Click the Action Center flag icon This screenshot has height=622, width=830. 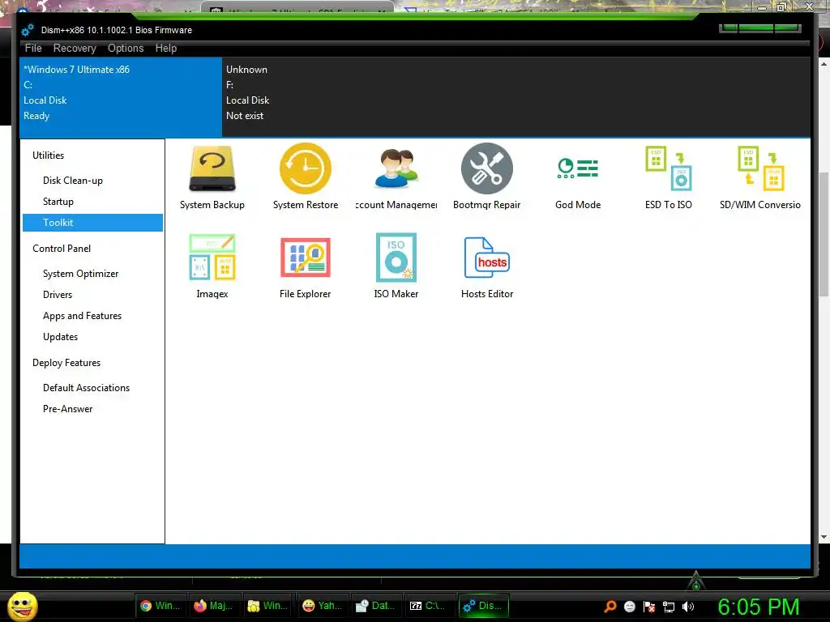(x=649, y=607)
